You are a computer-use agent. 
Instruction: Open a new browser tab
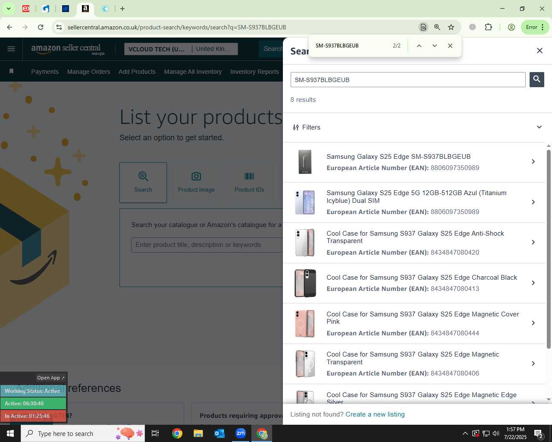(122, 9)
